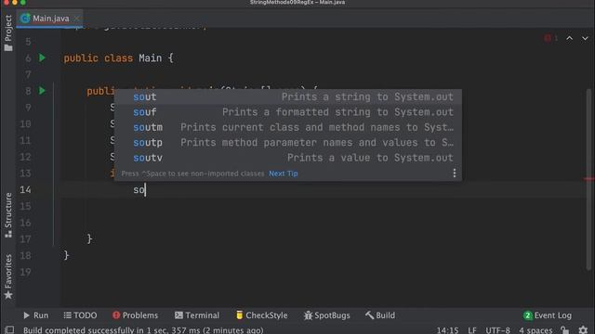
Task: Run the main method from the gutter arrow
Action: tap(42, 91)
